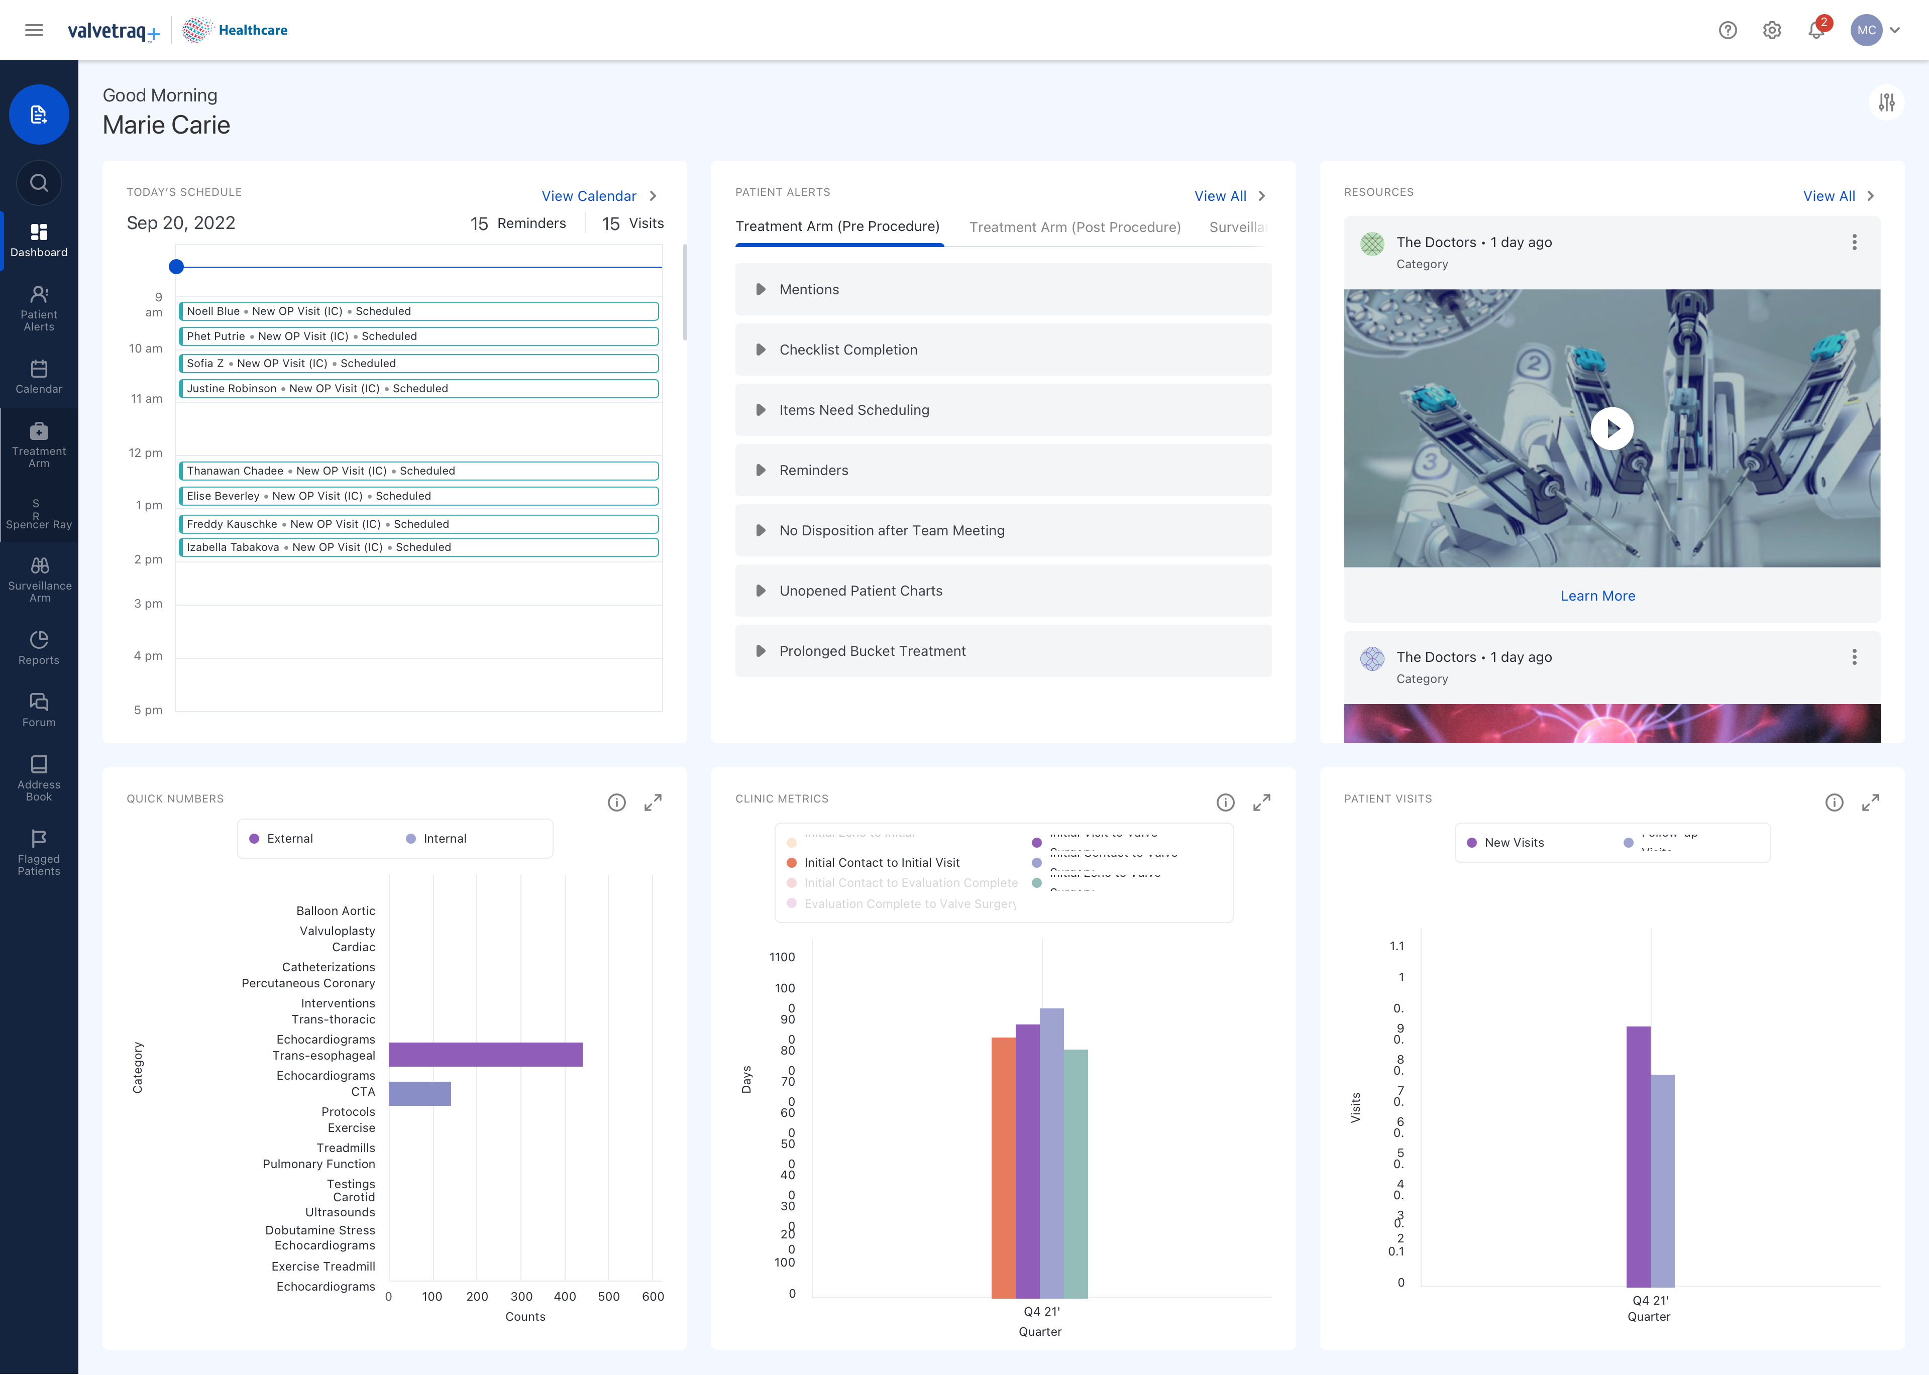Open the MC profile dropdown
This screenshot has width=1929, height=1375.
tap(1874, 30)
